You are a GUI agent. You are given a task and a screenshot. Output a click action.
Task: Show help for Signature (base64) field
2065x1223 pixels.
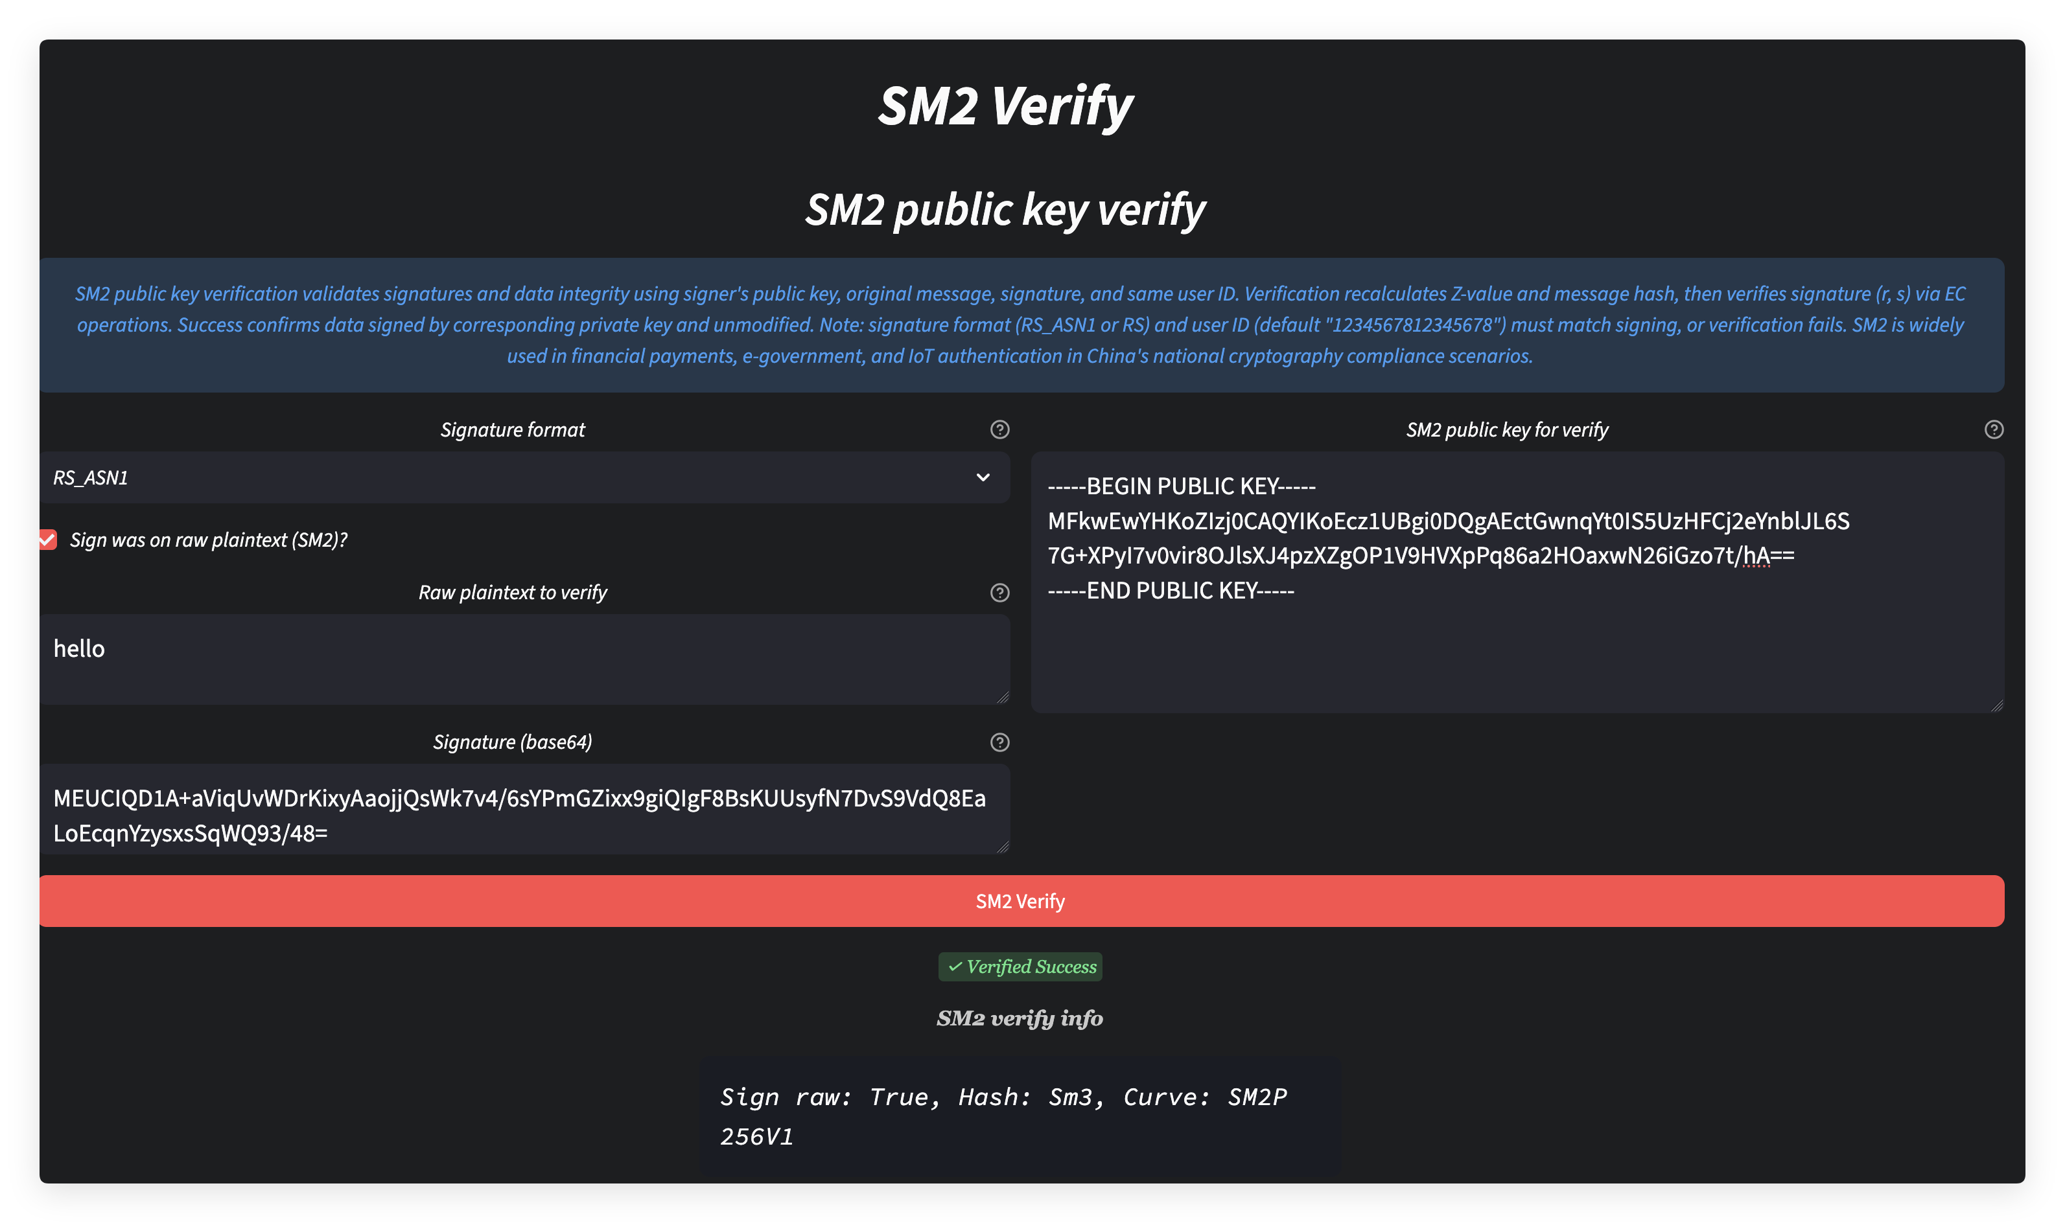[999, 742]
